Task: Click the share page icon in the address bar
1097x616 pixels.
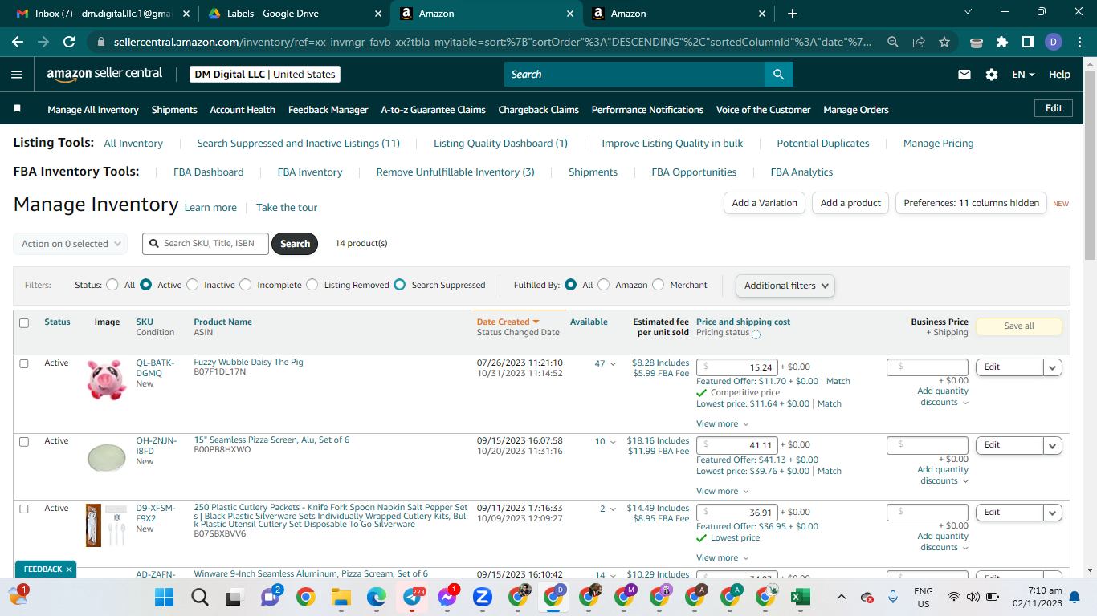Action: pyautogui.click(x=919, y=42)
